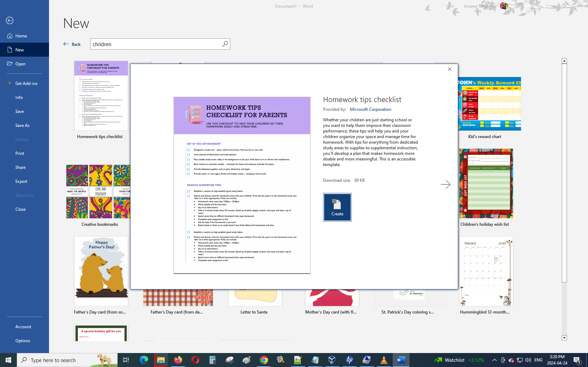588x367 pixels.
Task: Click the template search field
Action: pyautogui.click(x=156, y=44)
